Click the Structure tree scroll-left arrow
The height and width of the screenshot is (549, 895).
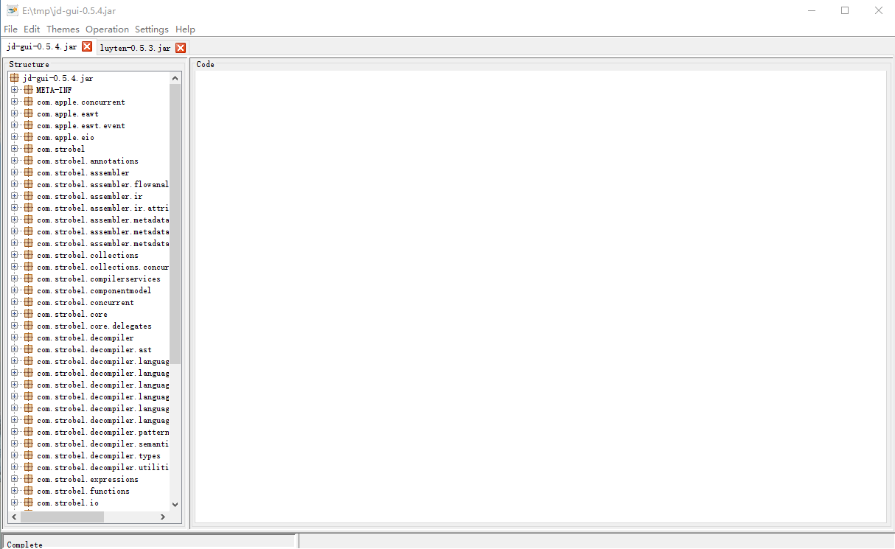(x=15, y=517)
